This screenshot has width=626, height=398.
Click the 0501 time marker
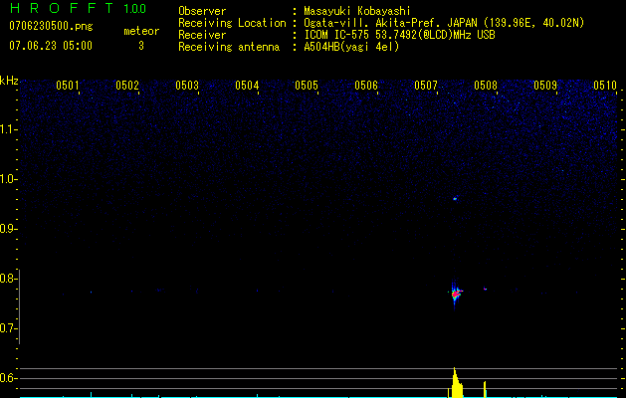point(68,86)
